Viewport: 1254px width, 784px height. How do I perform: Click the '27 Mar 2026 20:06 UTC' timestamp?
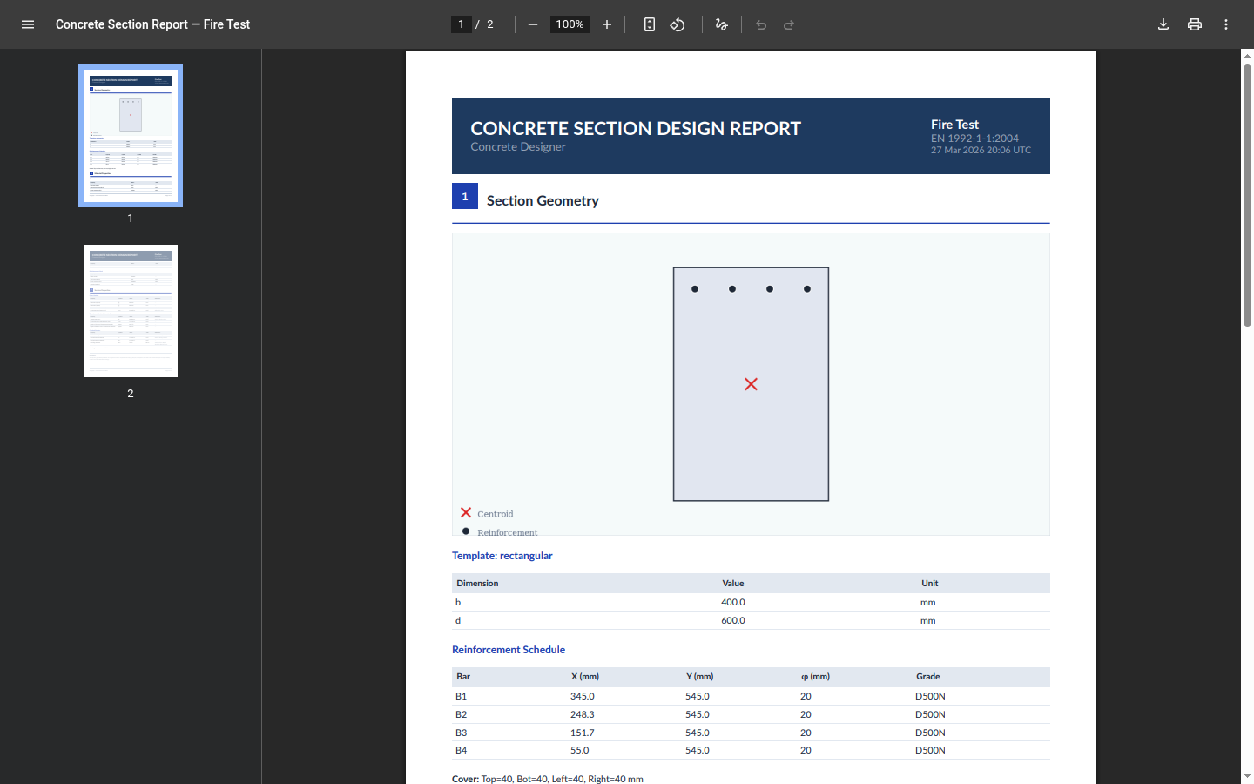pos(981,150)
